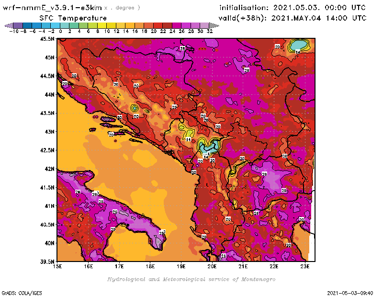Click the gray arrow at legend's upper end
Screen dimensions: 383x296
214,25
